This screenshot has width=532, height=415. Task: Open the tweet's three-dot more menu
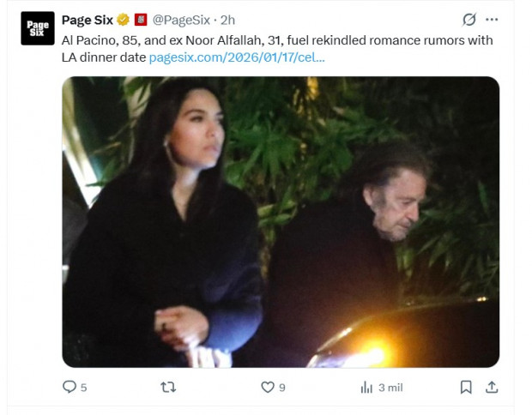point(492,20)
